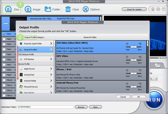The image size is (168, 114).
Task: Adjust Android Phone/Pad quality slider
Action: (x=134, y=87)
